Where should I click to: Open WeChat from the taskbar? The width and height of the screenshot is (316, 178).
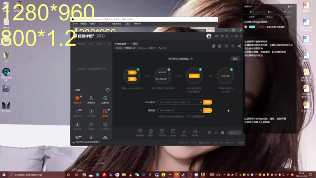[137, 174]
